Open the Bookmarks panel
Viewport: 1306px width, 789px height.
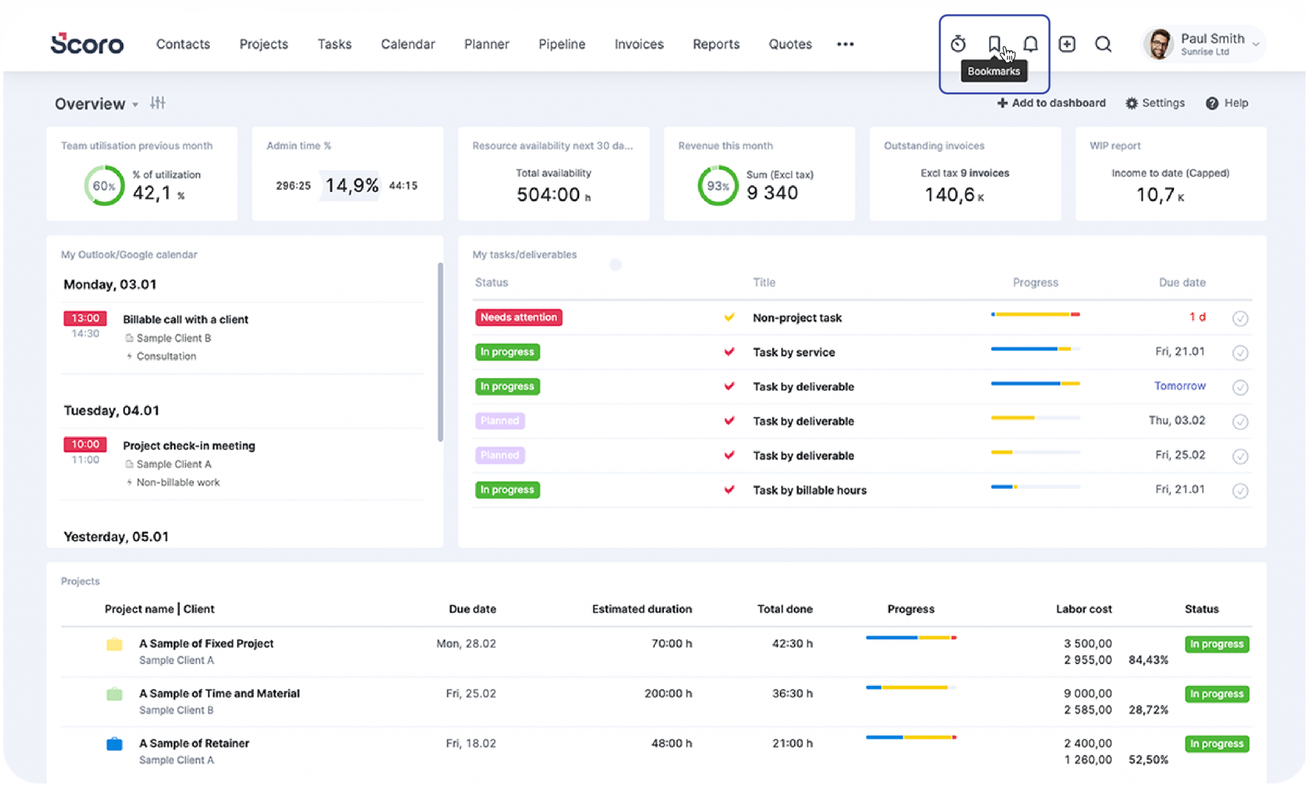tap(994, 44)
